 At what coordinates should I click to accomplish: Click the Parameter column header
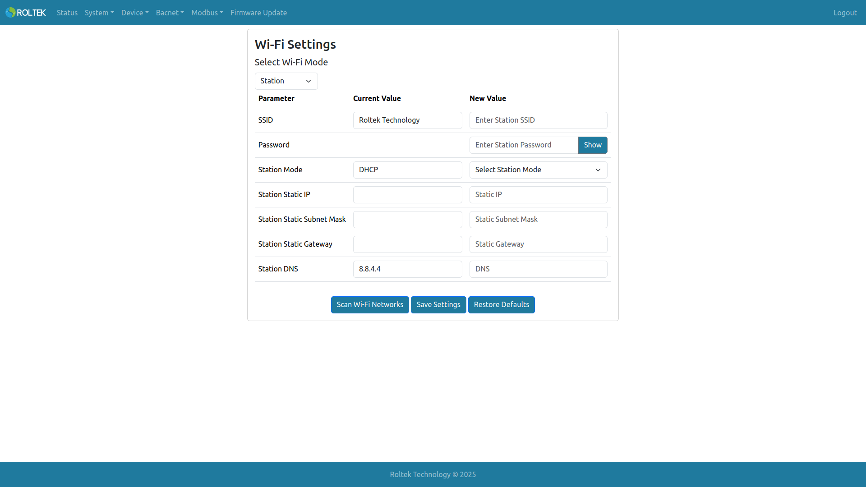276,99
